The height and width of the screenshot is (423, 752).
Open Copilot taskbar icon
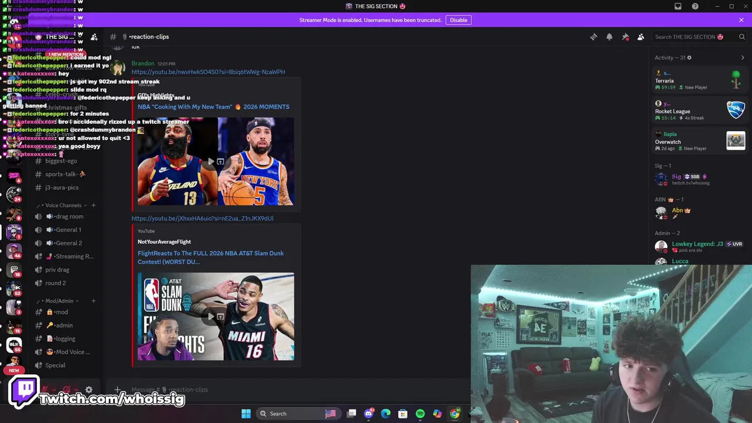[437, 414]
